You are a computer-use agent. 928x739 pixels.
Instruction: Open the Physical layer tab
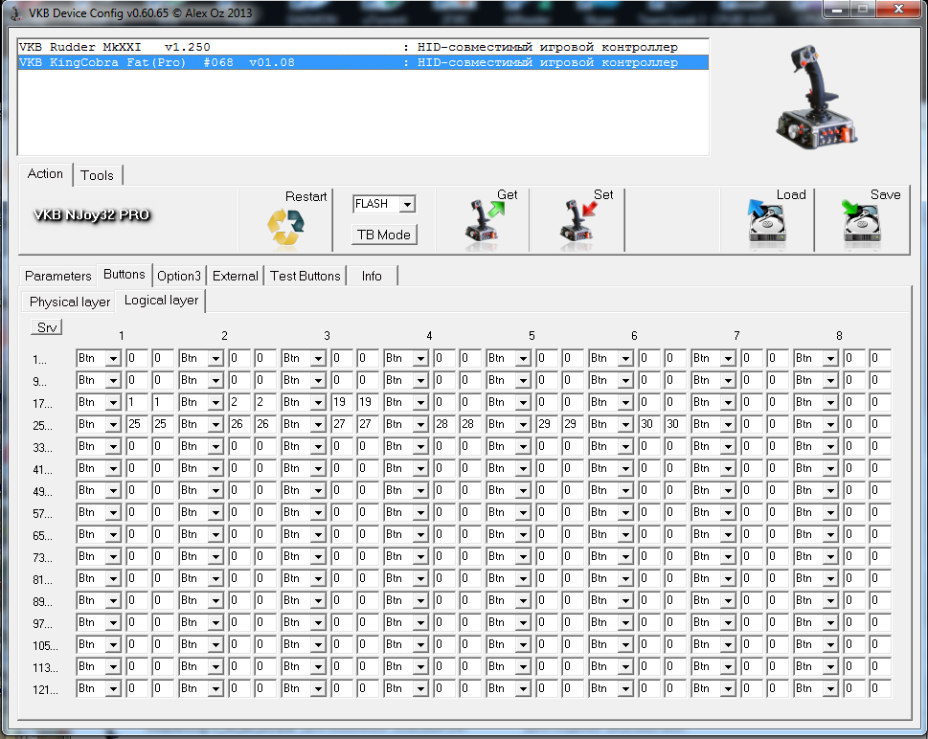(70, 302)
